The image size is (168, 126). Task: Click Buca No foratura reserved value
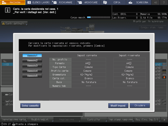[130, 82]
